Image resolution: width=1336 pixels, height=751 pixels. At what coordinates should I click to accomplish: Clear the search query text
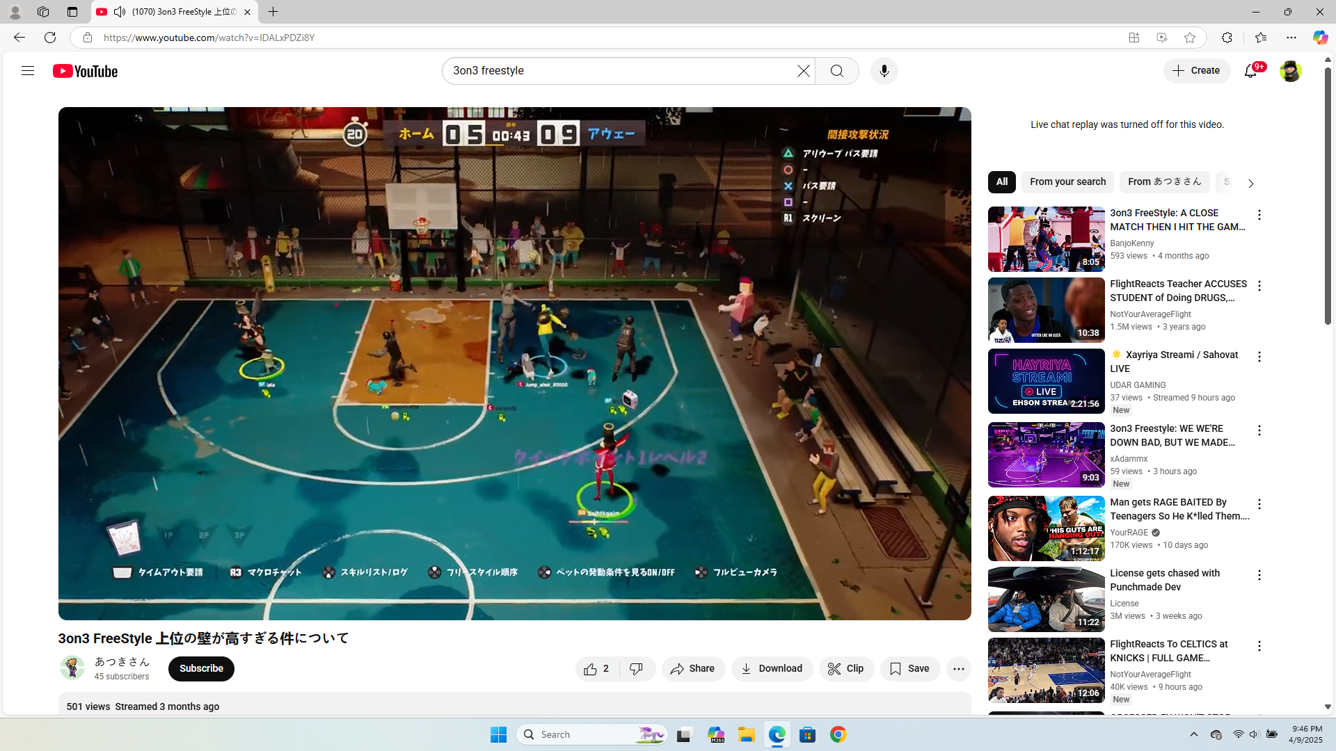click(x=804, y=71)
